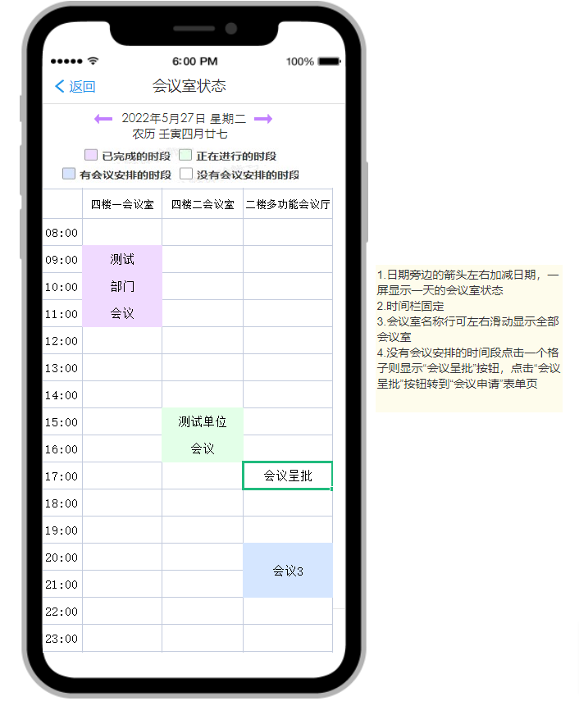Click the purple 已完成的时段 legend swatch
The image size is (579, 710).
pos(91,155)
